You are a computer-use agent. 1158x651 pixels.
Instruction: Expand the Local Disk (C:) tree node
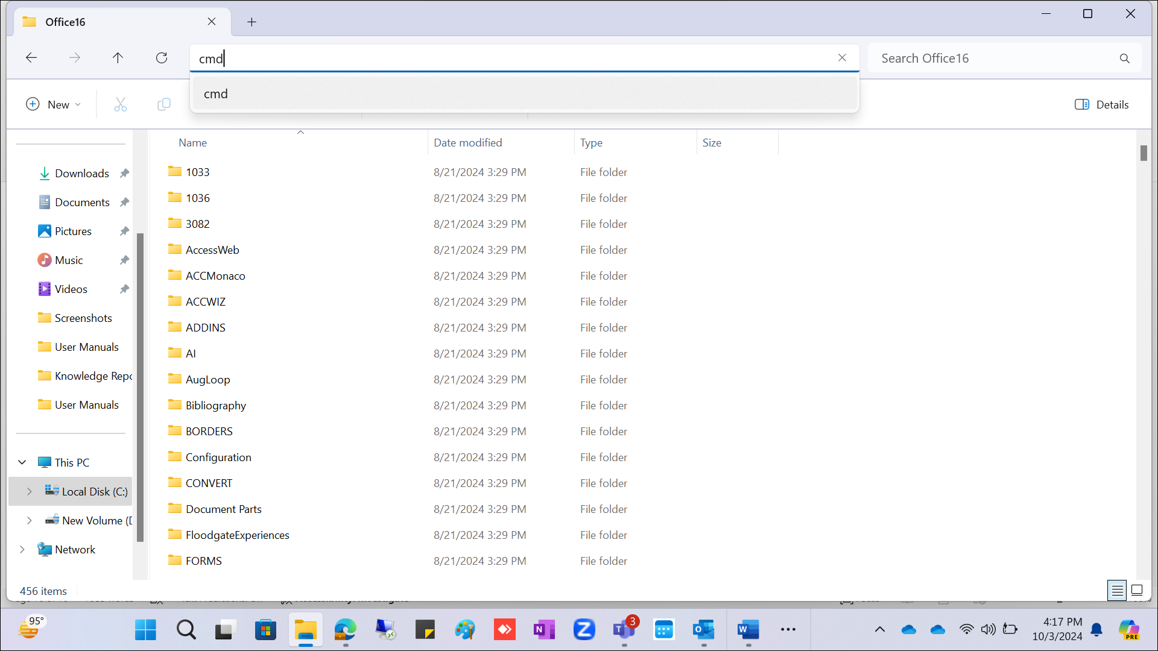[29, 492]
